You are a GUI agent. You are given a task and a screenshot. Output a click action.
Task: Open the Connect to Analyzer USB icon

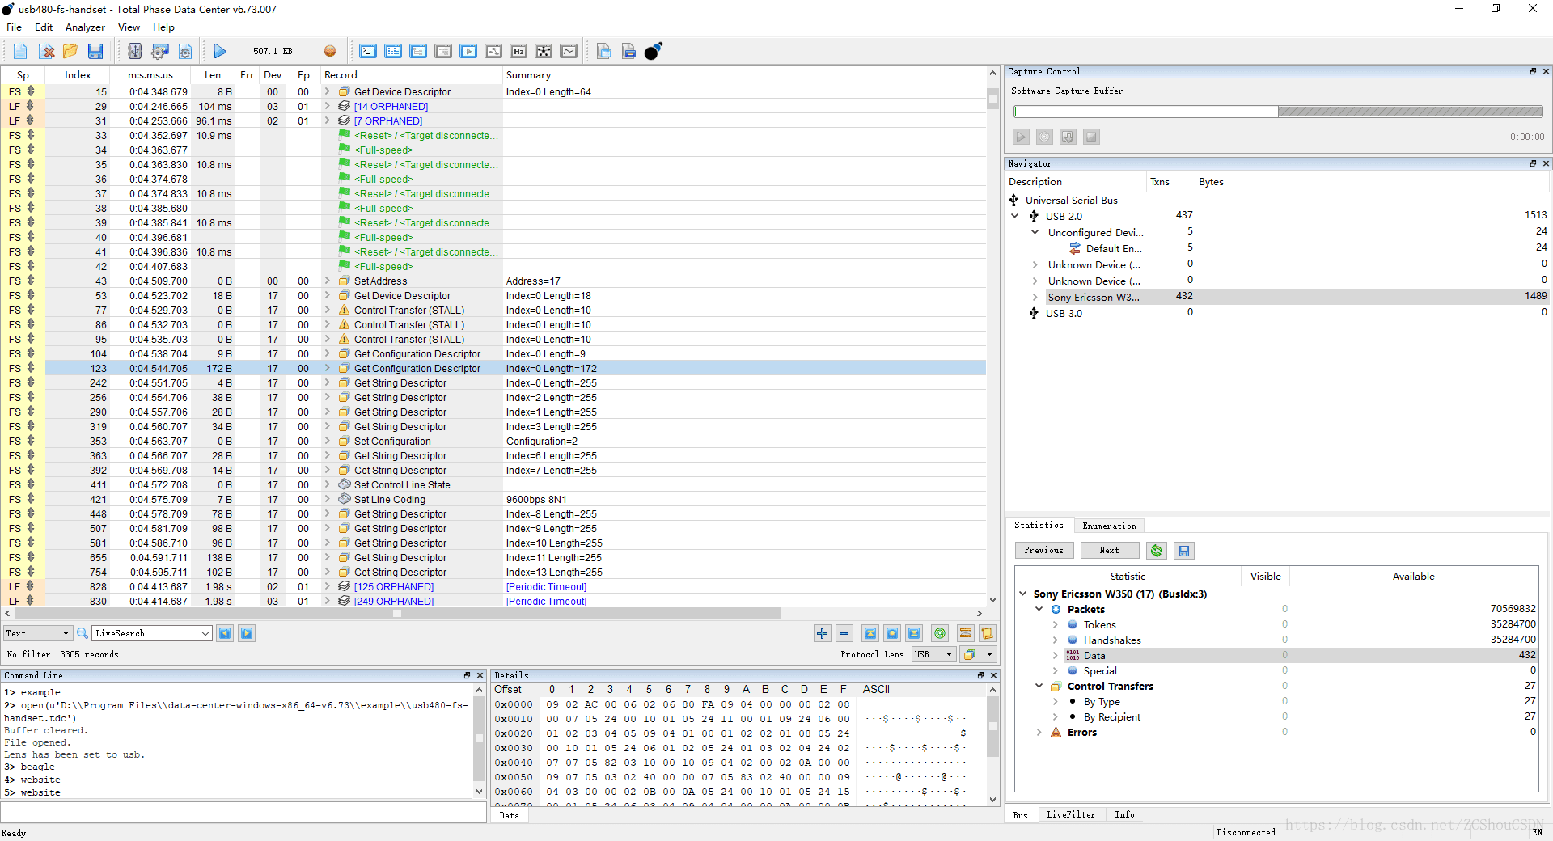coord(135,52)
